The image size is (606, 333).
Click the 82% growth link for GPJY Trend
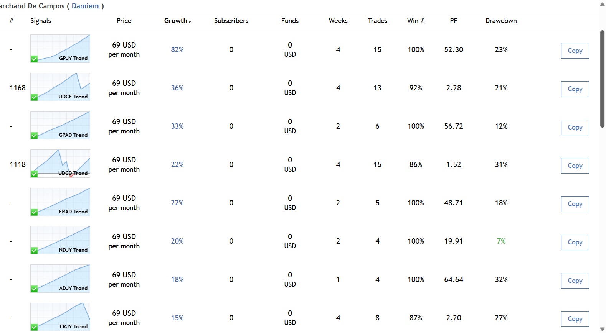177,49
